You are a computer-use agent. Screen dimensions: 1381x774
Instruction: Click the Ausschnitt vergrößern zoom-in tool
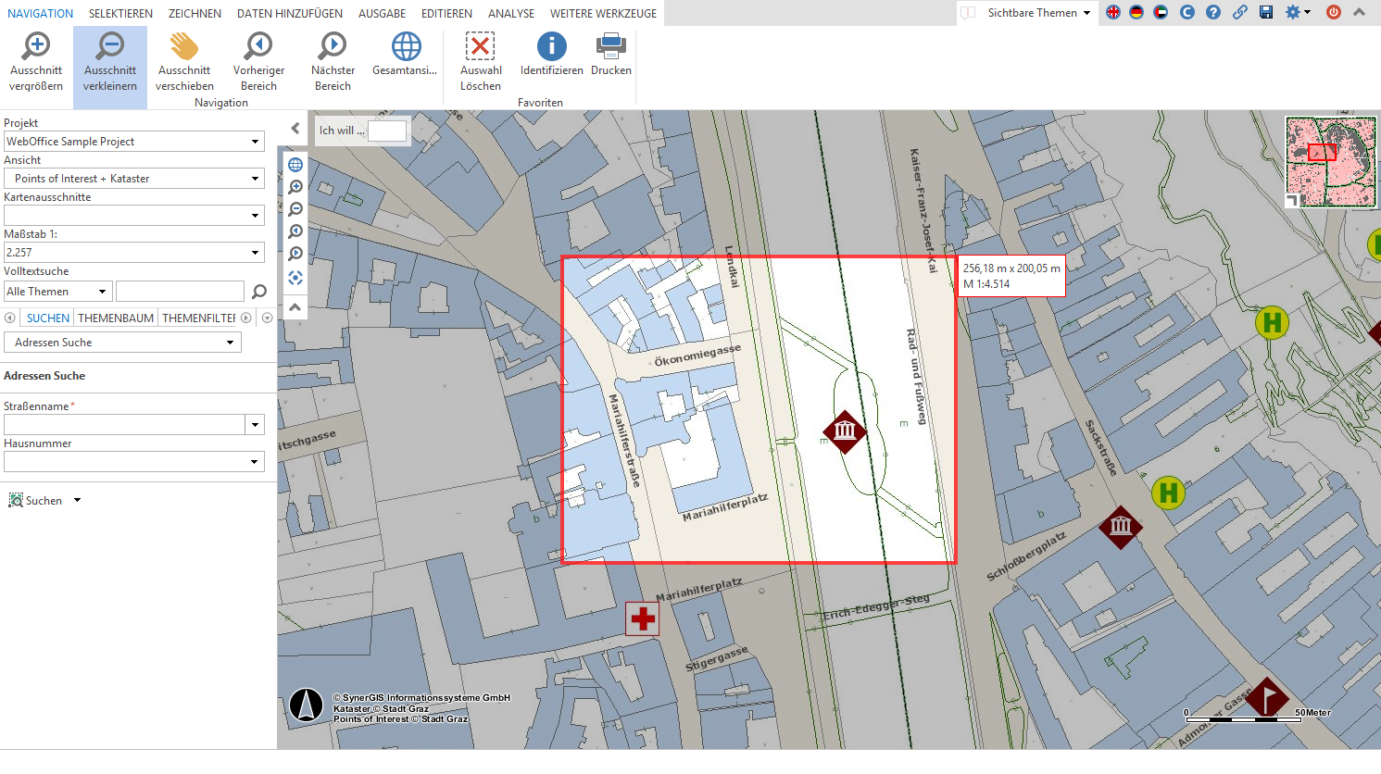pos(36,62)
